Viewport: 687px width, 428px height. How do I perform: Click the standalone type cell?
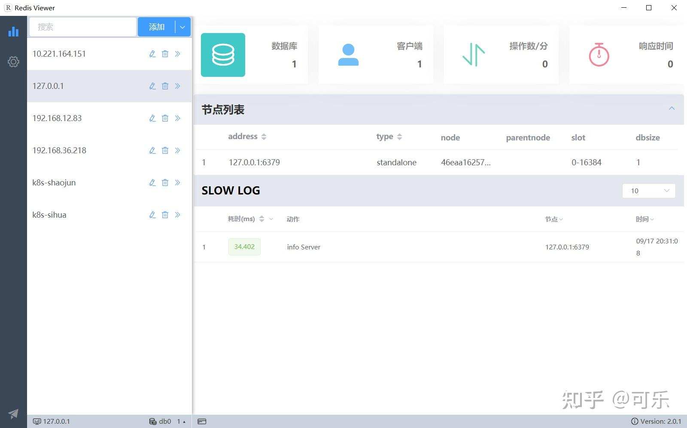pos(396,162)
